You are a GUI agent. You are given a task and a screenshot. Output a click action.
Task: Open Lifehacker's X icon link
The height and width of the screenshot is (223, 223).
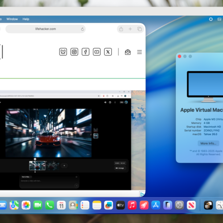tap(108, 52)
